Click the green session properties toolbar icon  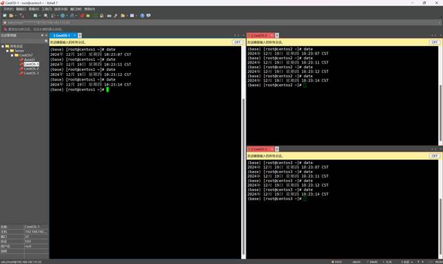pyautogui.click(x=35, y=16)
